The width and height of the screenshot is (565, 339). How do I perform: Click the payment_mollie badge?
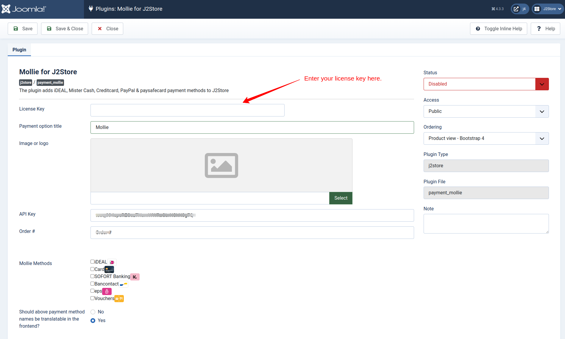coord(50,83)
